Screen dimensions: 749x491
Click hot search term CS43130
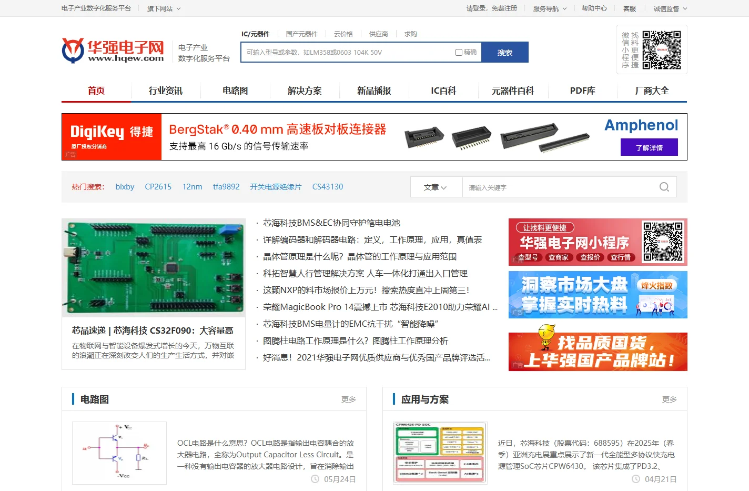pyautogui.click(x=328, y=187)
